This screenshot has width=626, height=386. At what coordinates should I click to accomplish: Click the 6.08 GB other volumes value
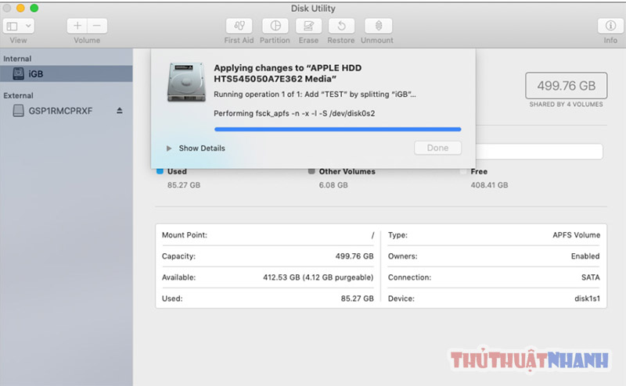click(x=333, y=185)
